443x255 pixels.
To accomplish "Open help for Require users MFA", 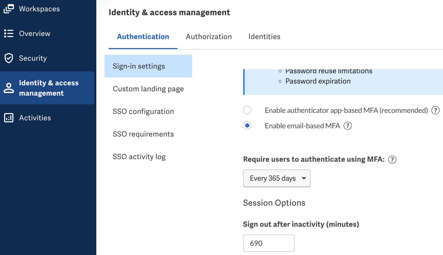I will [x=392, y=160].
